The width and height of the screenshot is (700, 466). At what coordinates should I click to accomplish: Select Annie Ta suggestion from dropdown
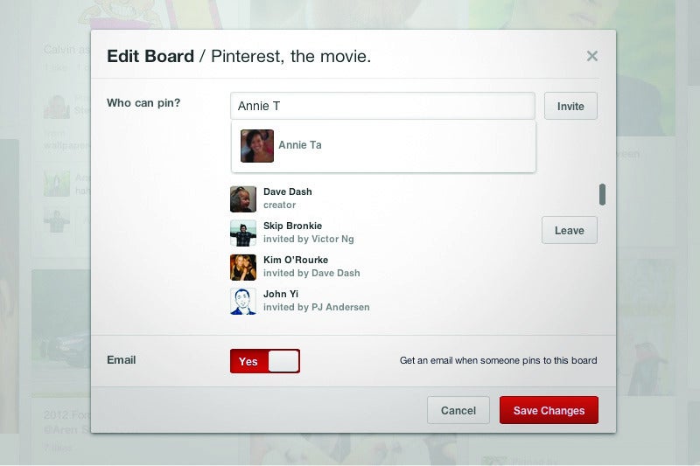[x=383, y=146]
